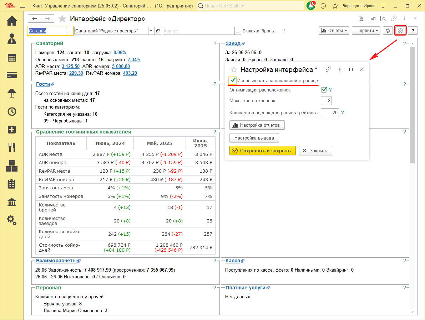Open the calendar section in sidebar
The height and width of the screenshot is (320, 425).
coord(12,57)
